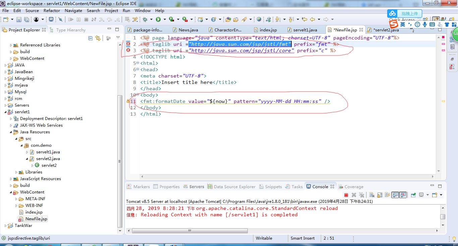Open the Run button dropdown arrow
The image size is (458, 246).
coord(165,19)
